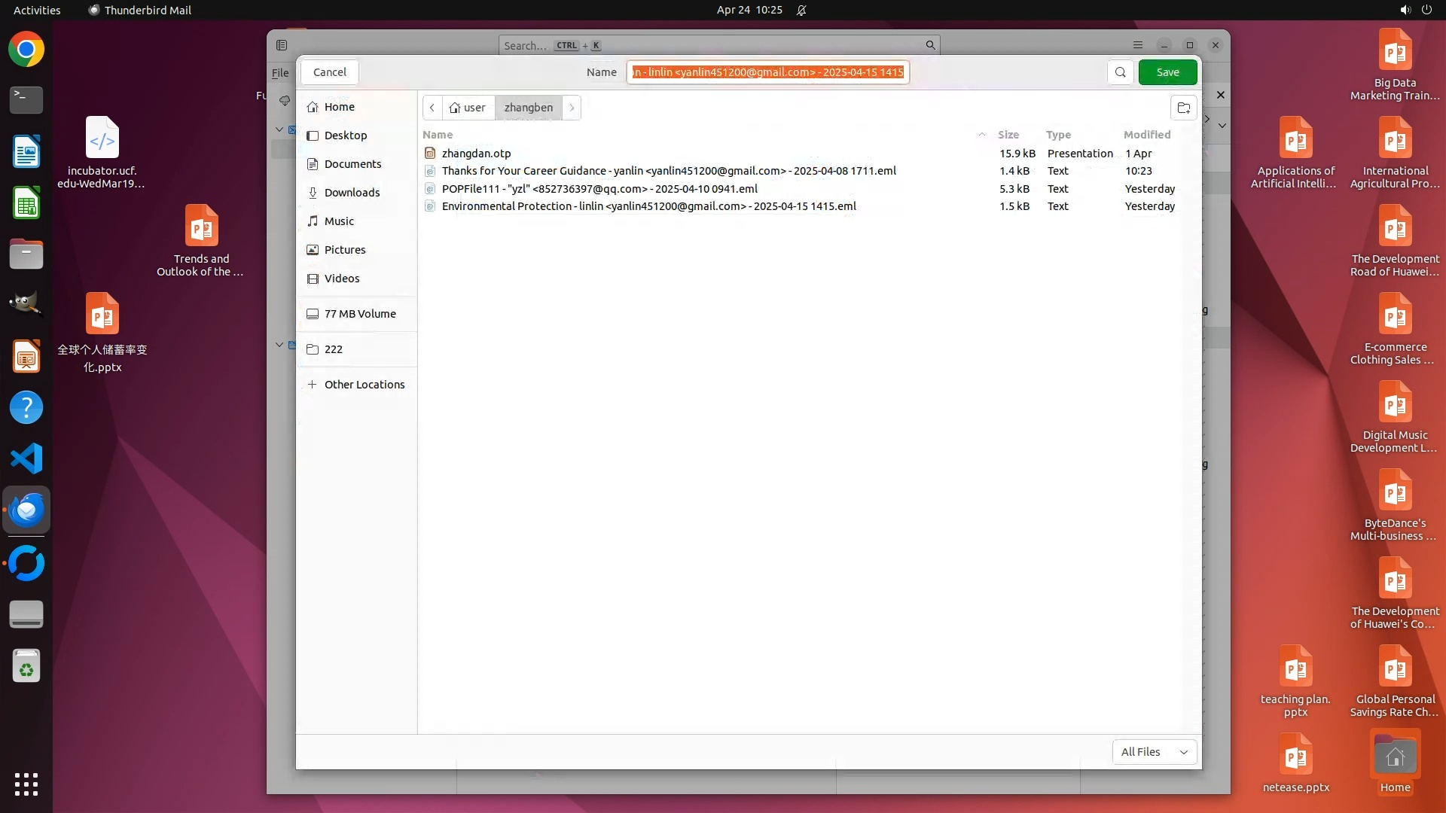The height and width of the screenshot is (813, 1446).
Task: Open the Thunderbird hamburger menu icon
Action: (1137, 45)
